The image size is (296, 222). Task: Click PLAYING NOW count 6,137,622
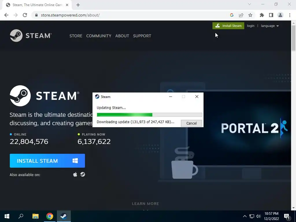point(94,142)
